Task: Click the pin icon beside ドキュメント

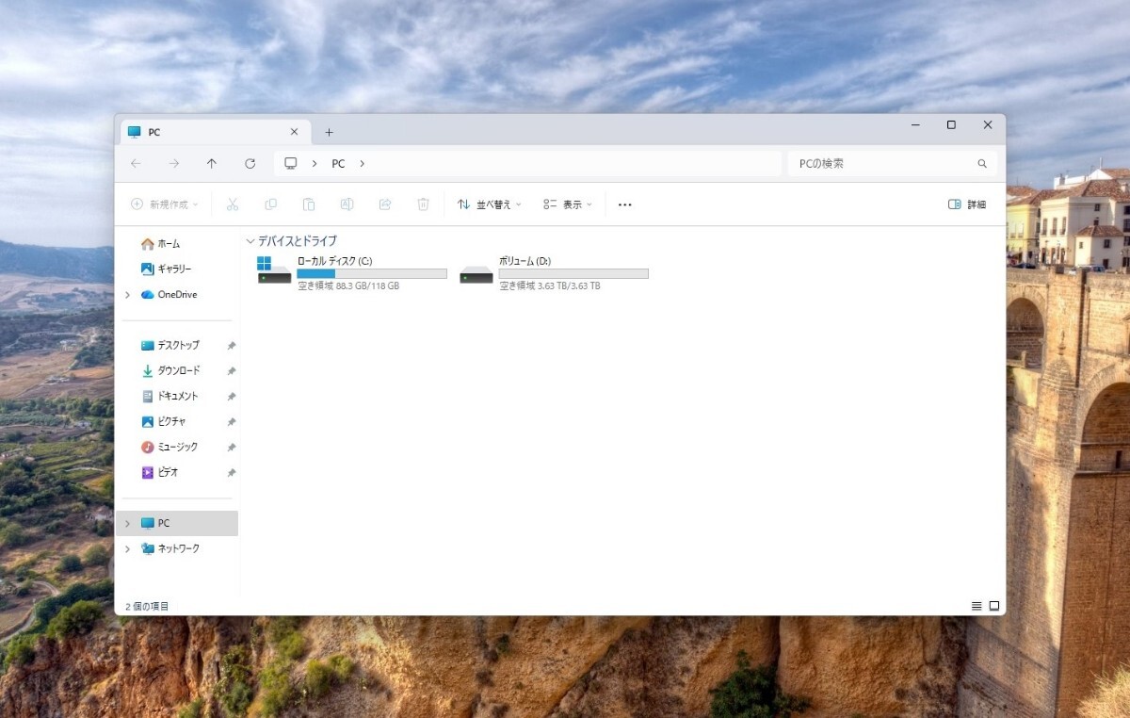Action: 232,397
